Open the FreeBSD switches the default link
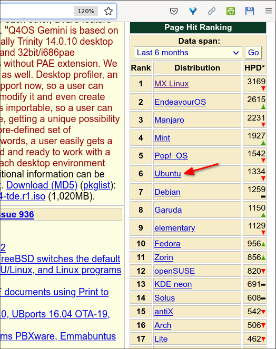Viewport: 276px width, 349px height. (x=60, y=259)
